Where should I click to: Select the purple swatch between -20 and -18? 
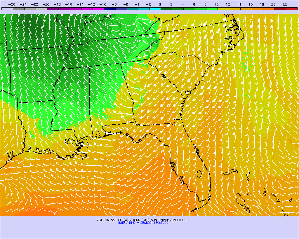tap(53, 8)
